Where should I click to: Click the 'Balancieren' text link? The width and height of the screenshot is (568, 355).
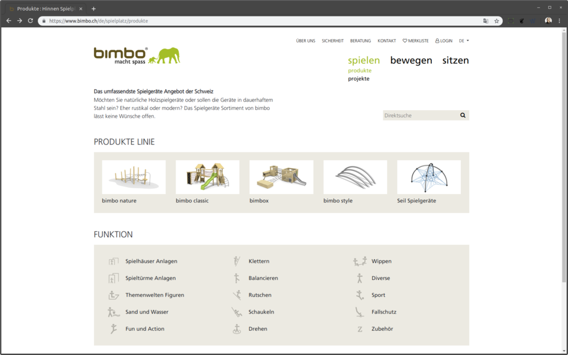(263, 278)
